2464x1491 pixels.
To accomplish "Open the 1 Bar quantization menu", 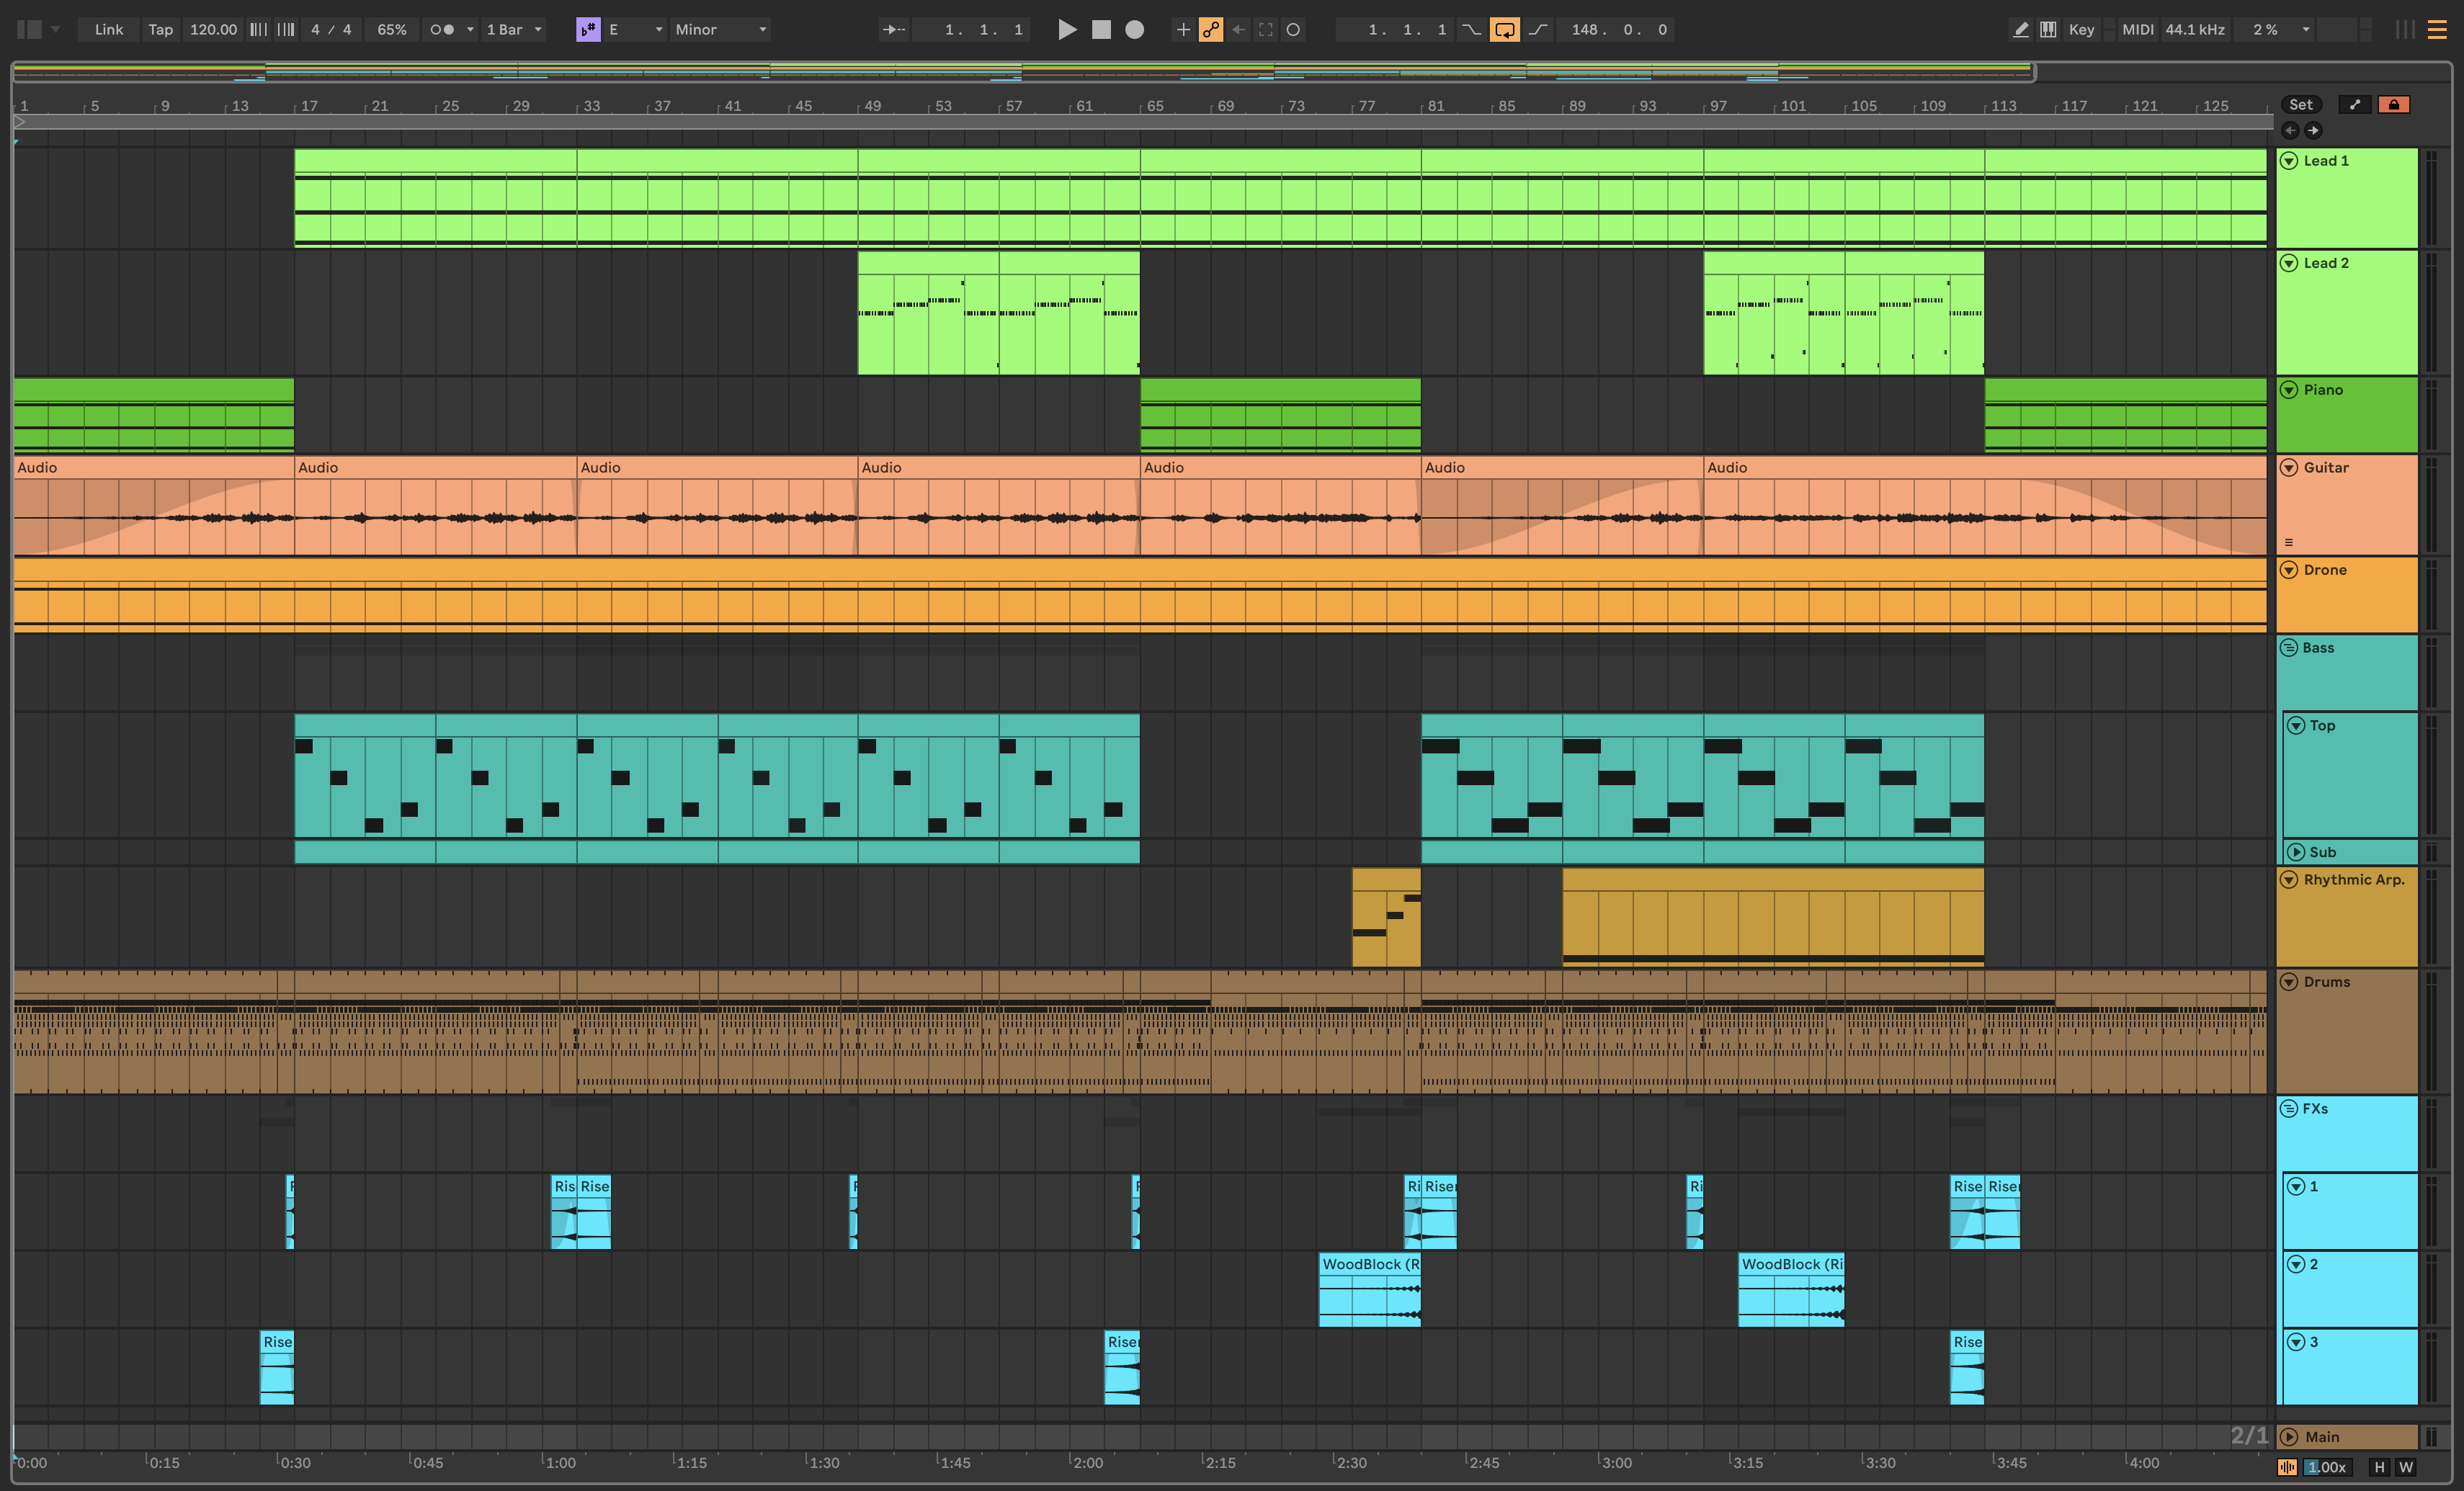I will [x=514, y=30].
